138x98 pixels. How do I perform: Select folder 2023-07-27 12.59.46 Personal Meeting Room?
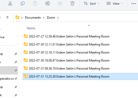coord(69,36)
